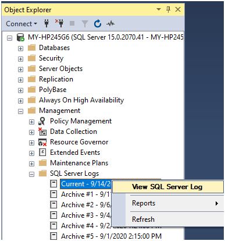Select the Data Collection tree item
This screenshot has height=241, width=225.
[73, 132]
